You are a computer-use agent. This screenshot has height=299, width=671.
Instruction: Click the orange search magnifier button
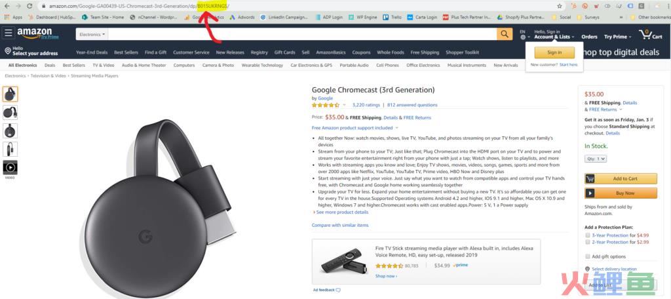pyautogui.click(x=505, y=34)
